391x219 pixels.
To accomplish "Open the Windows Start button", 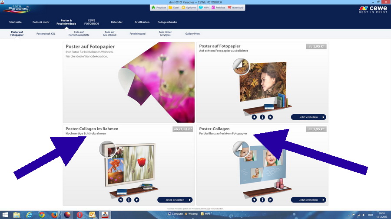I will 5,215.
